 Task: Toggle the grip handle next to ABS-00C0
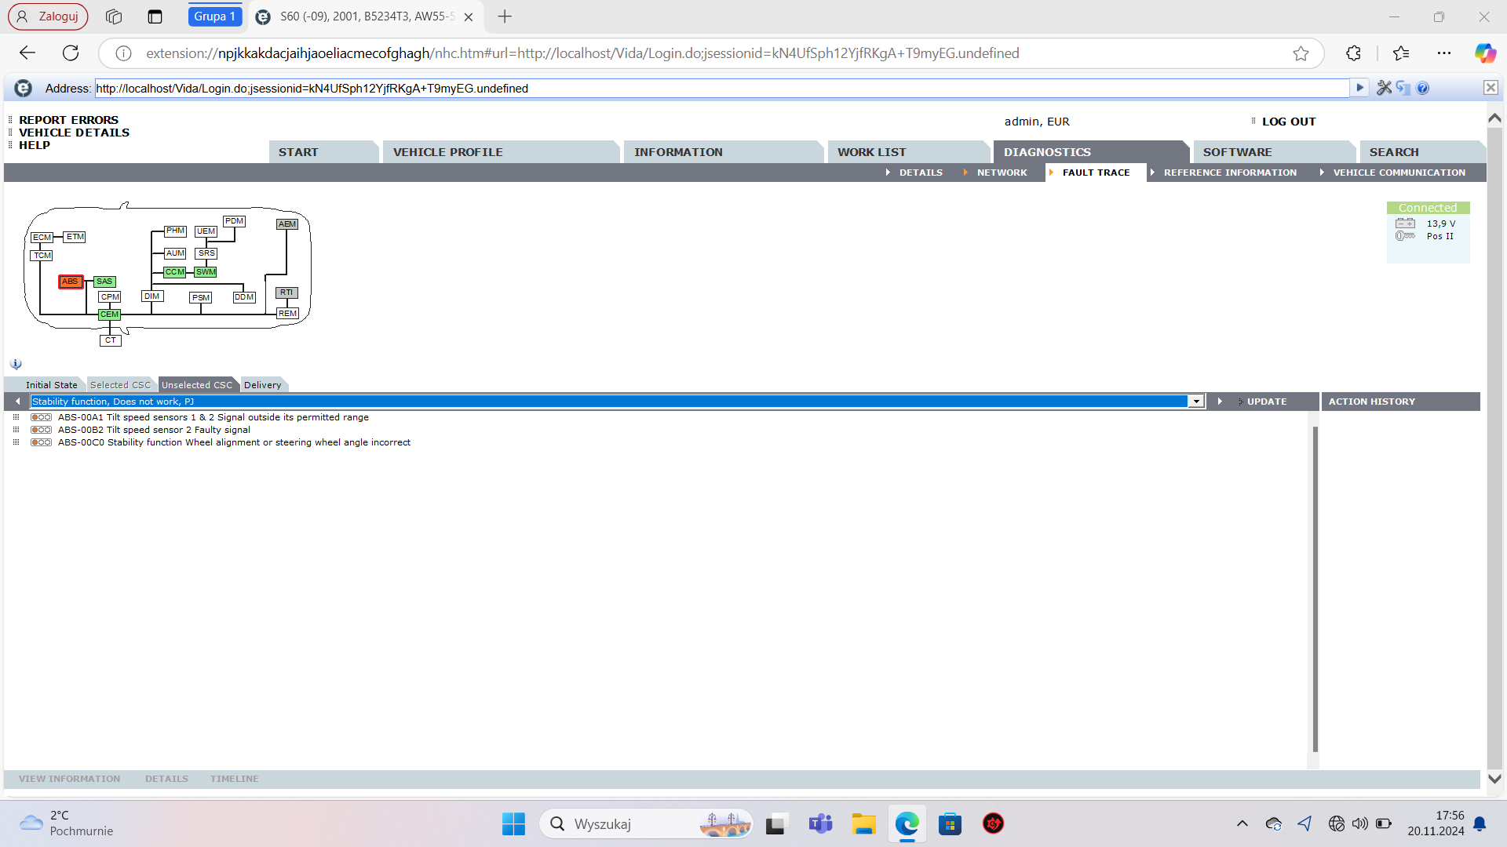point(16,442)
